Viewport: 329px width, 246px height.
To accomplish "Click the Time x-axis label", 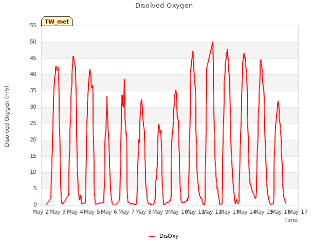I will pyautogui.click(x=290, y=220).
